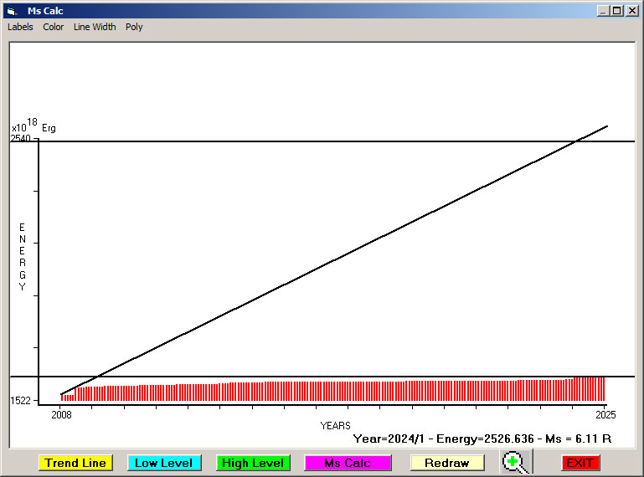The image size is (644, 477).
Task: Close the Ms Calc window
Action: (x=631, y=11)
